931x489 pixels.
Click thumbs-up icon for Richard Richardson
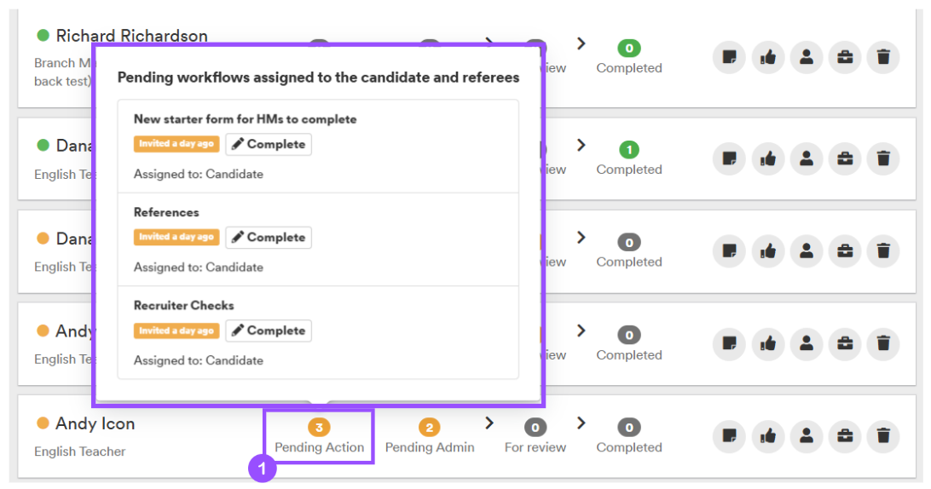click(x=767, y=57)
